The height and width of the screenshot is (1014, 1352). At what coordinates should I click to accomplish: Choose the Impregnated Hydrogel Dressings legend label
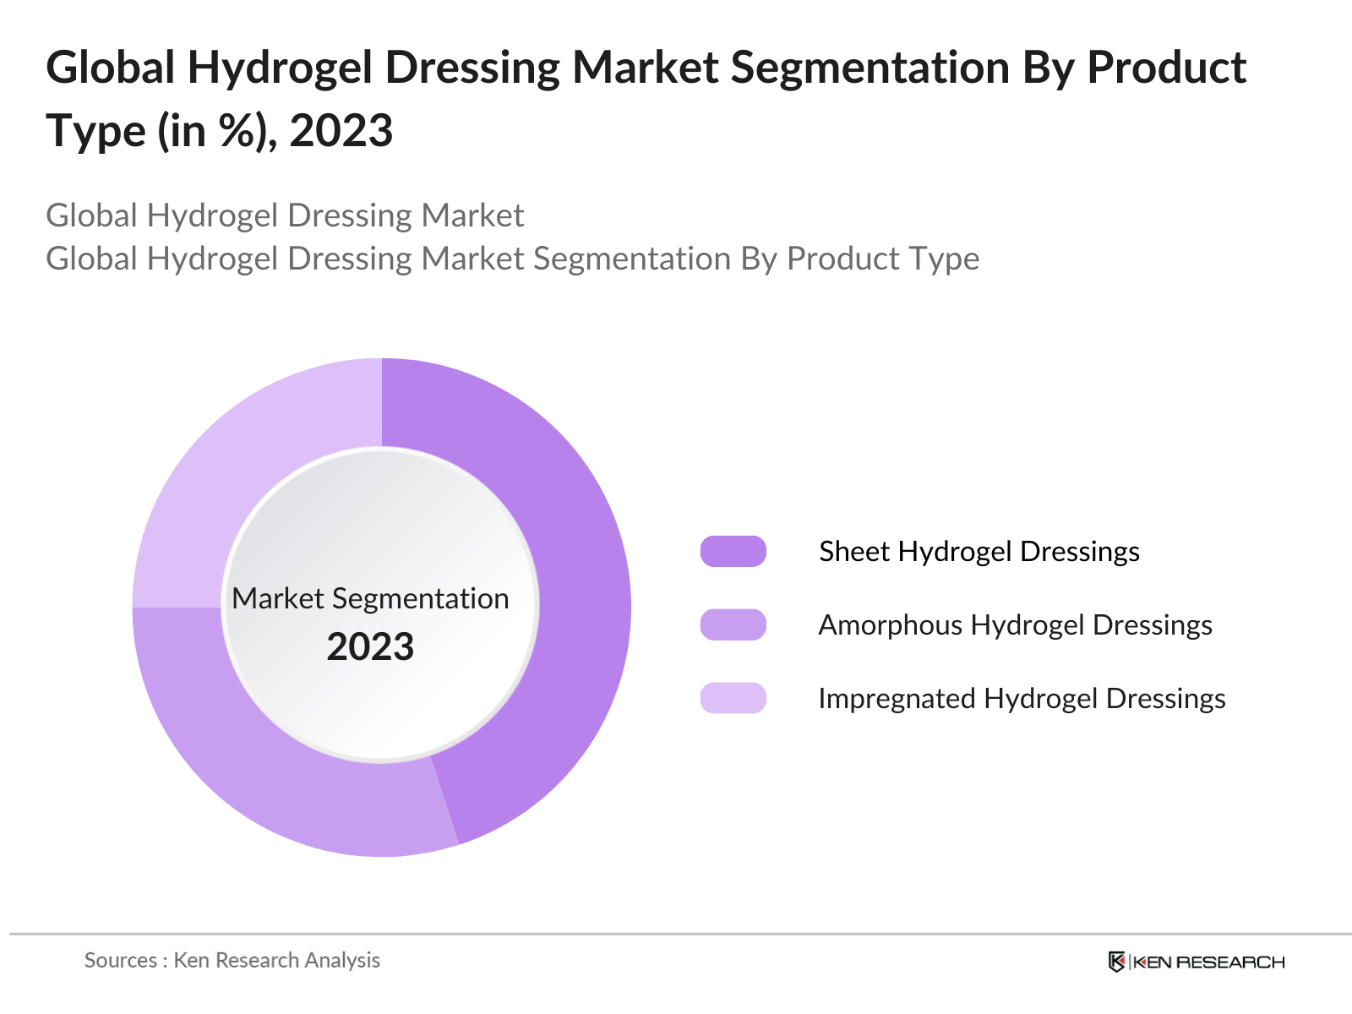tap(1022, 698)
